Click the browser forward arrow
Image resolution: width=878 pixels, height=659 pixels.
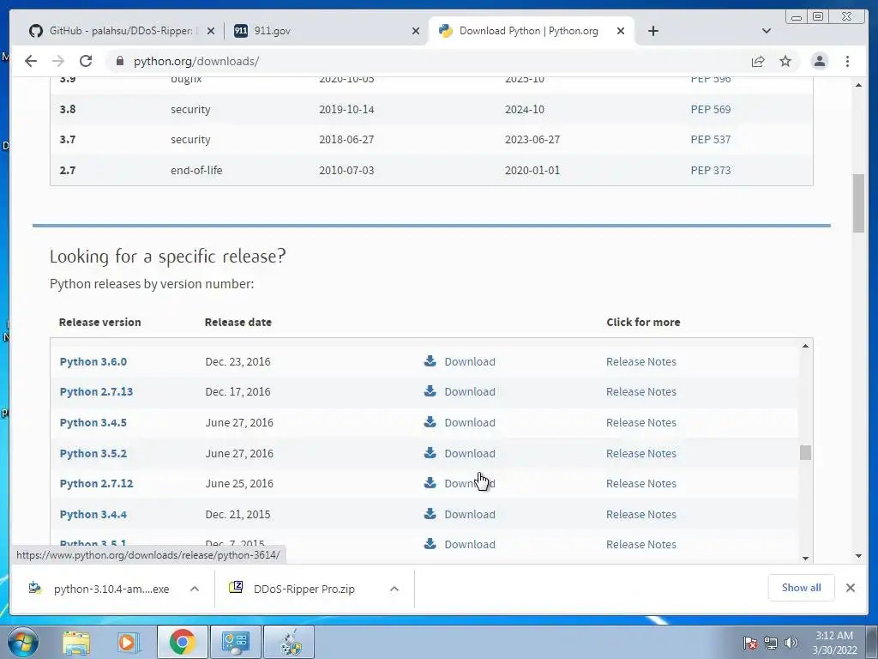58,61
